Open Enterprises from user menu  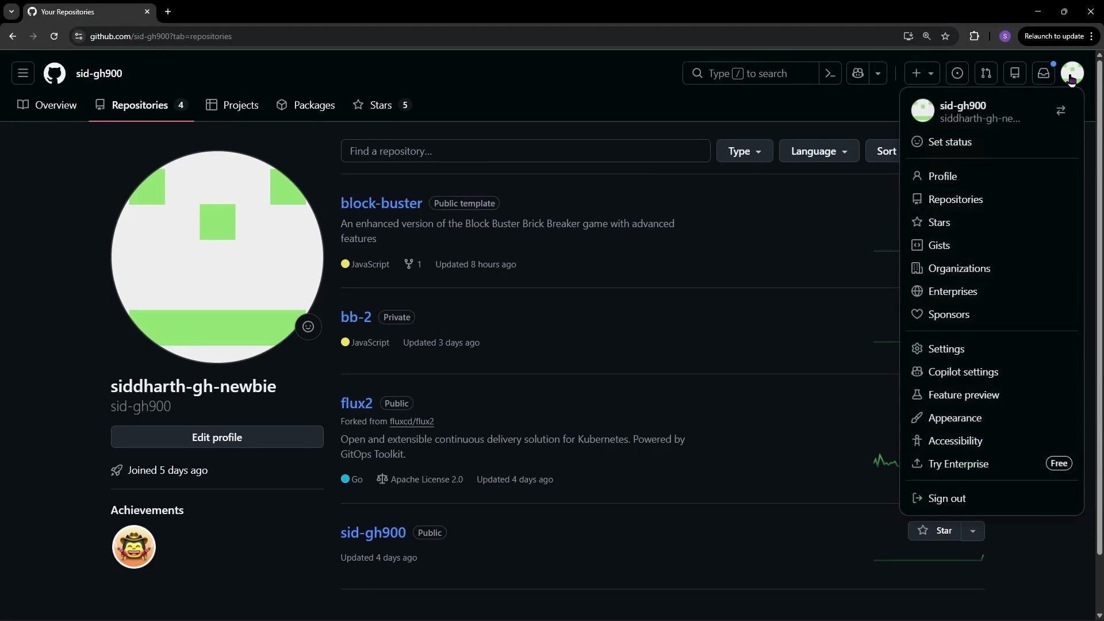pyautogui.click(x=992, y=291)
